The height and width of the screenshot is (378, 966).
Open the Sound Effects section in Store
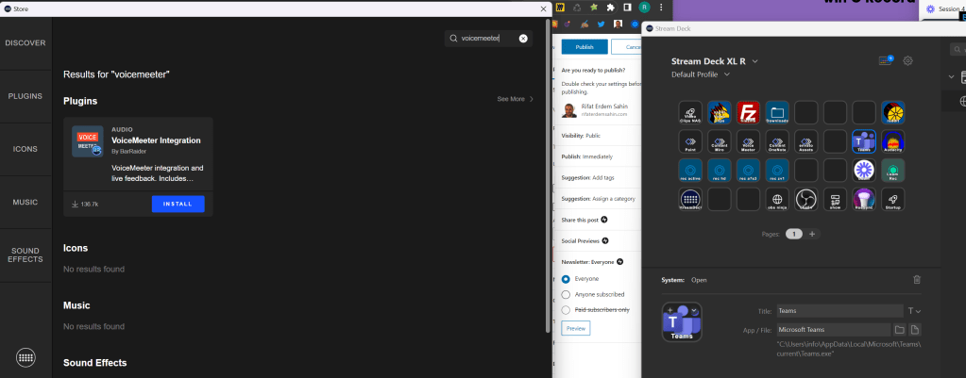25,255
